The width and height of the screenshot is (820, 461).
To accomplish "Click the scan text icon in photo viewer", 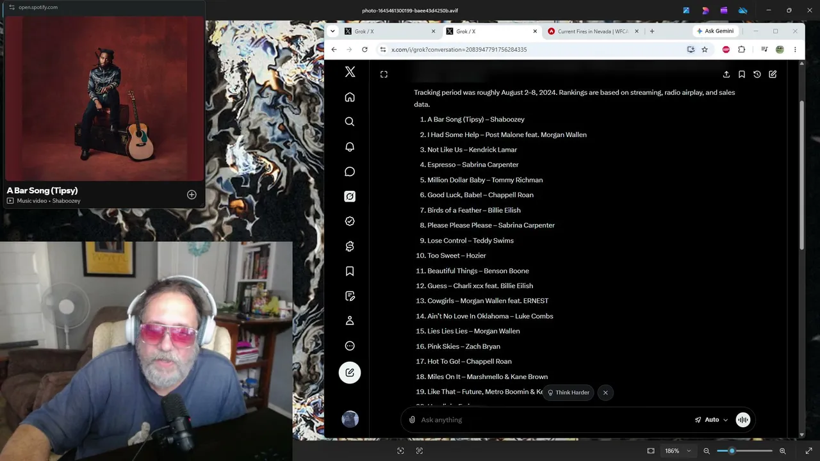I will coord(420,451).
